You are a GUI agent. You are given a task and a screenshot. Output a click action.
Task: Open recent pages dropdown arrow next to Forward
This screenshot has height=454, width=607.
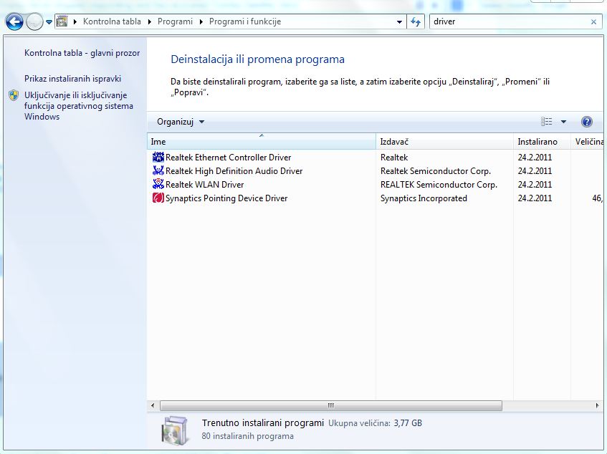pos(49,22)
